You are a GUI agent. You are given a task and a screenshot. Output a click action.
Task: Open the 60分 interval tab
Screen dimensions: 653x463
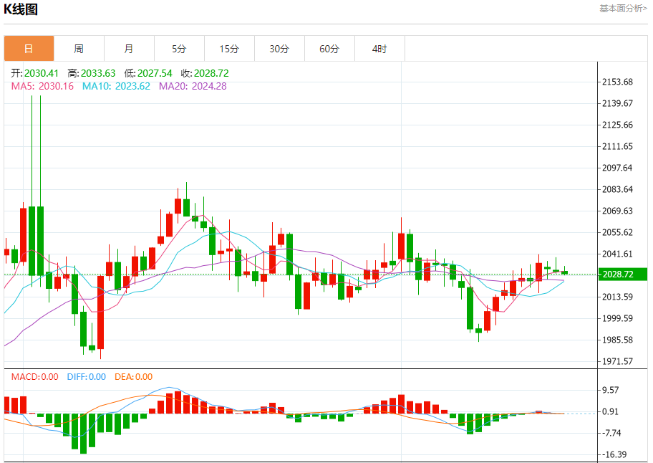pyautogui.click(x=329, y=49)
